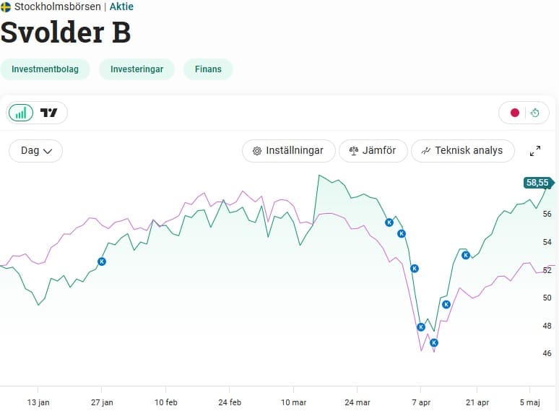Screen dimensions: 559x411
Task: Select the simple bar chart view icon
Action: pos(21,113)
